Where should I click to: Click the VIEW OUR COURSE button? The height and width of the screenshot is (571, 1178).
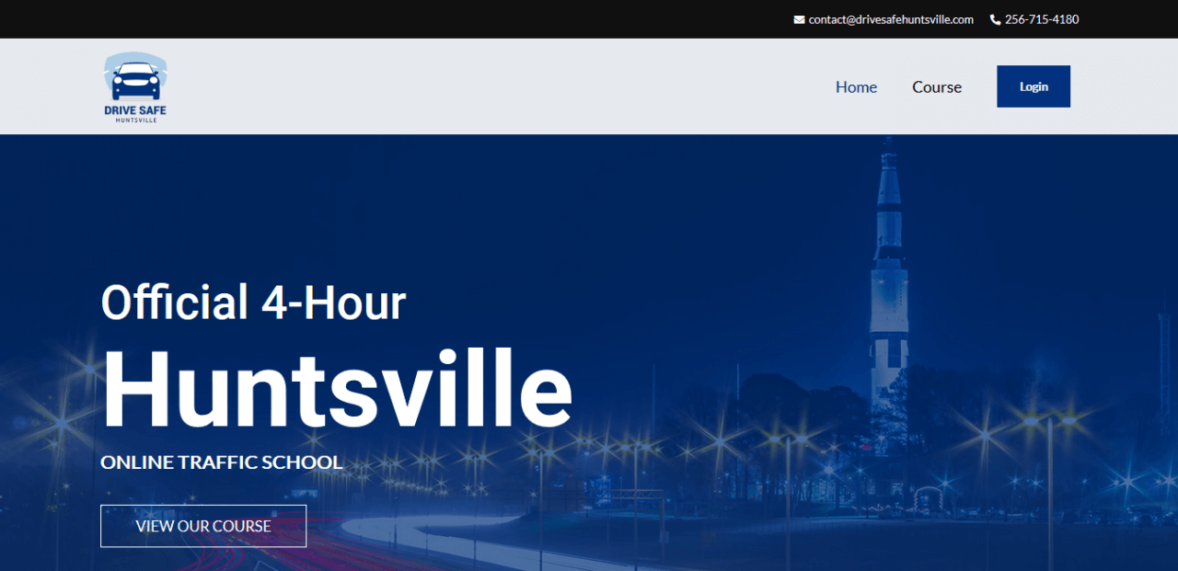click(203, 526)
